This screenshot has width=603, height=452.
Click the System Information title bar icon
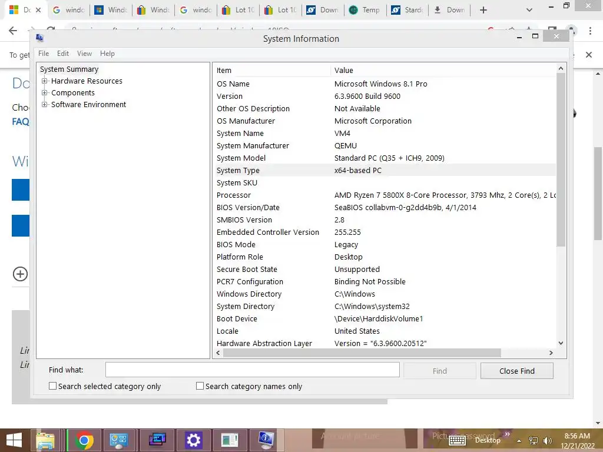pos(39,38)
